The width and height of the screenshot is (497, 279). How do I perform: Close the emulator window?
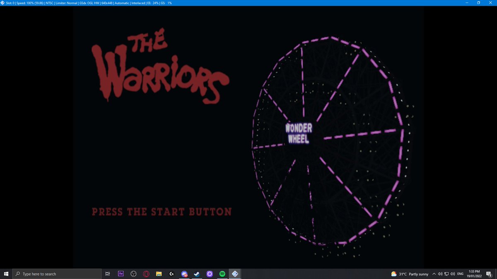490,3
